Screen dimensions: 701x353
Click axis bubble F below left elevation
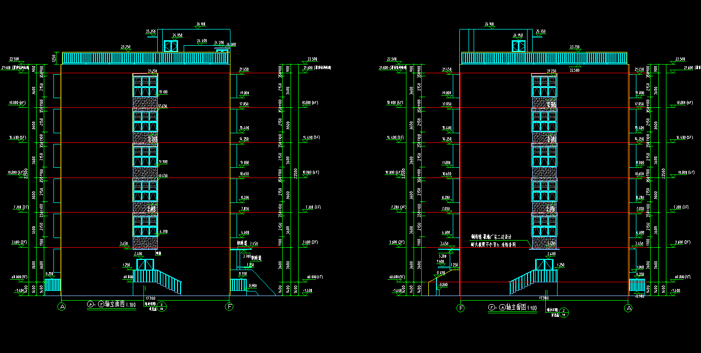pos(229,307)
